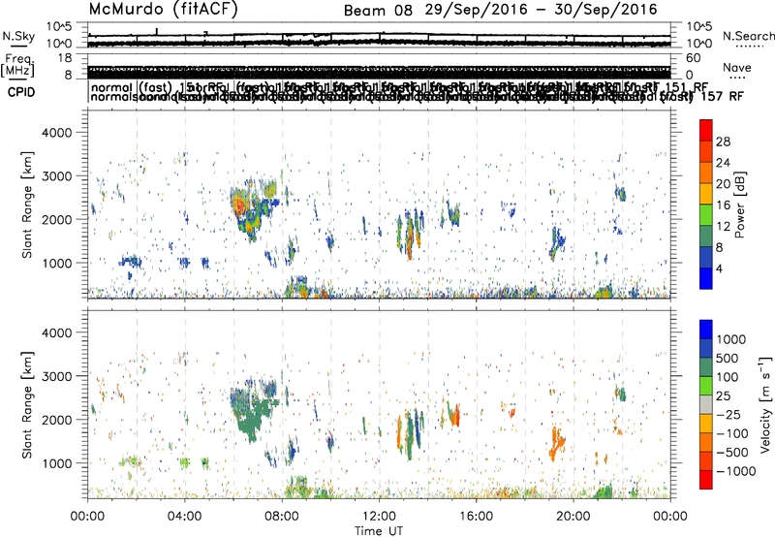Click the "157 RF" CPID text
The width and height of the screenshot is (775, 537).
click(722, 96)
